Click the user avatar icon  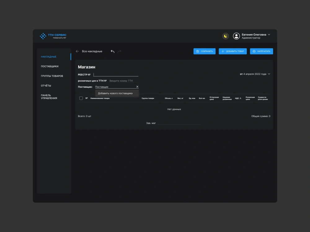[236, 36]
